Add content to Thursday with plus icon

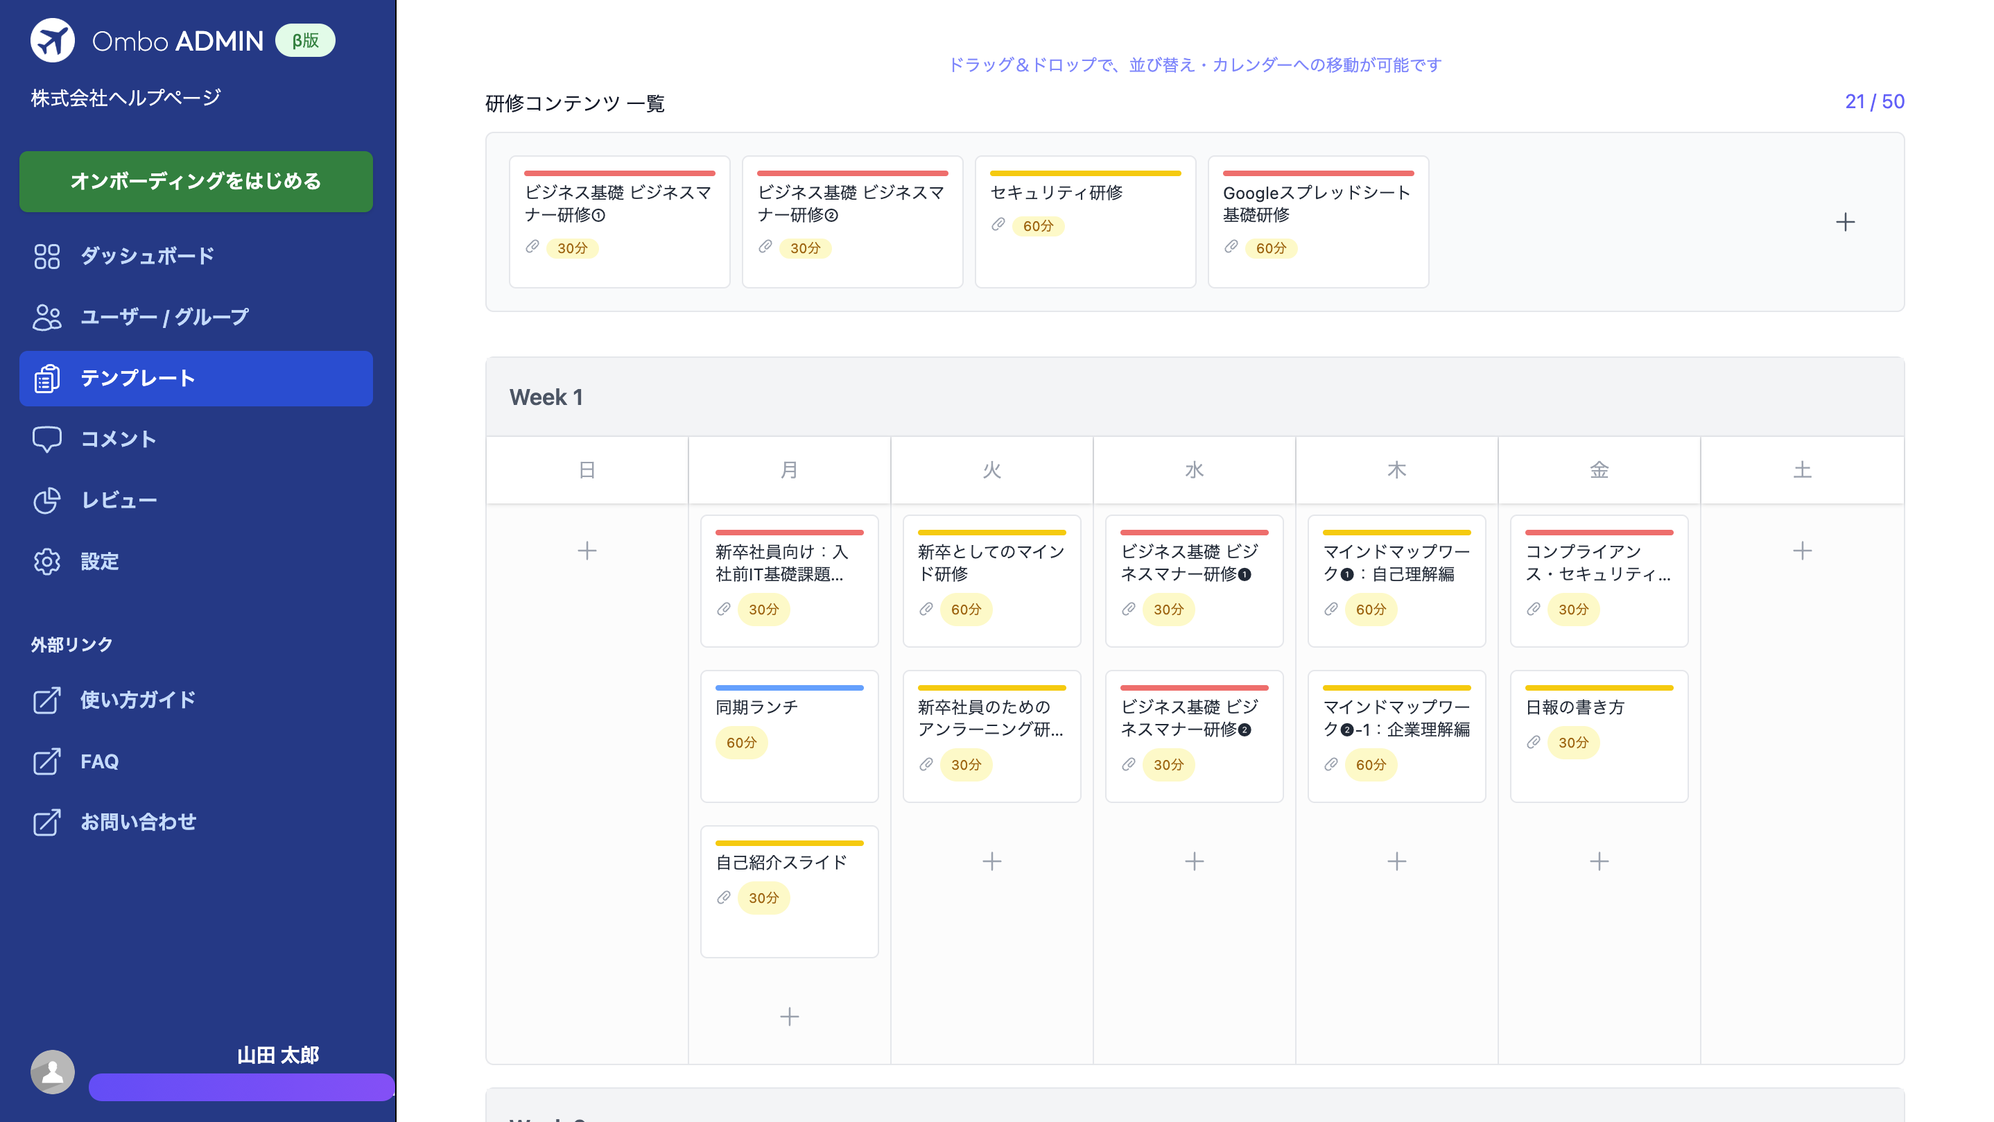(x=1396, y=861)
